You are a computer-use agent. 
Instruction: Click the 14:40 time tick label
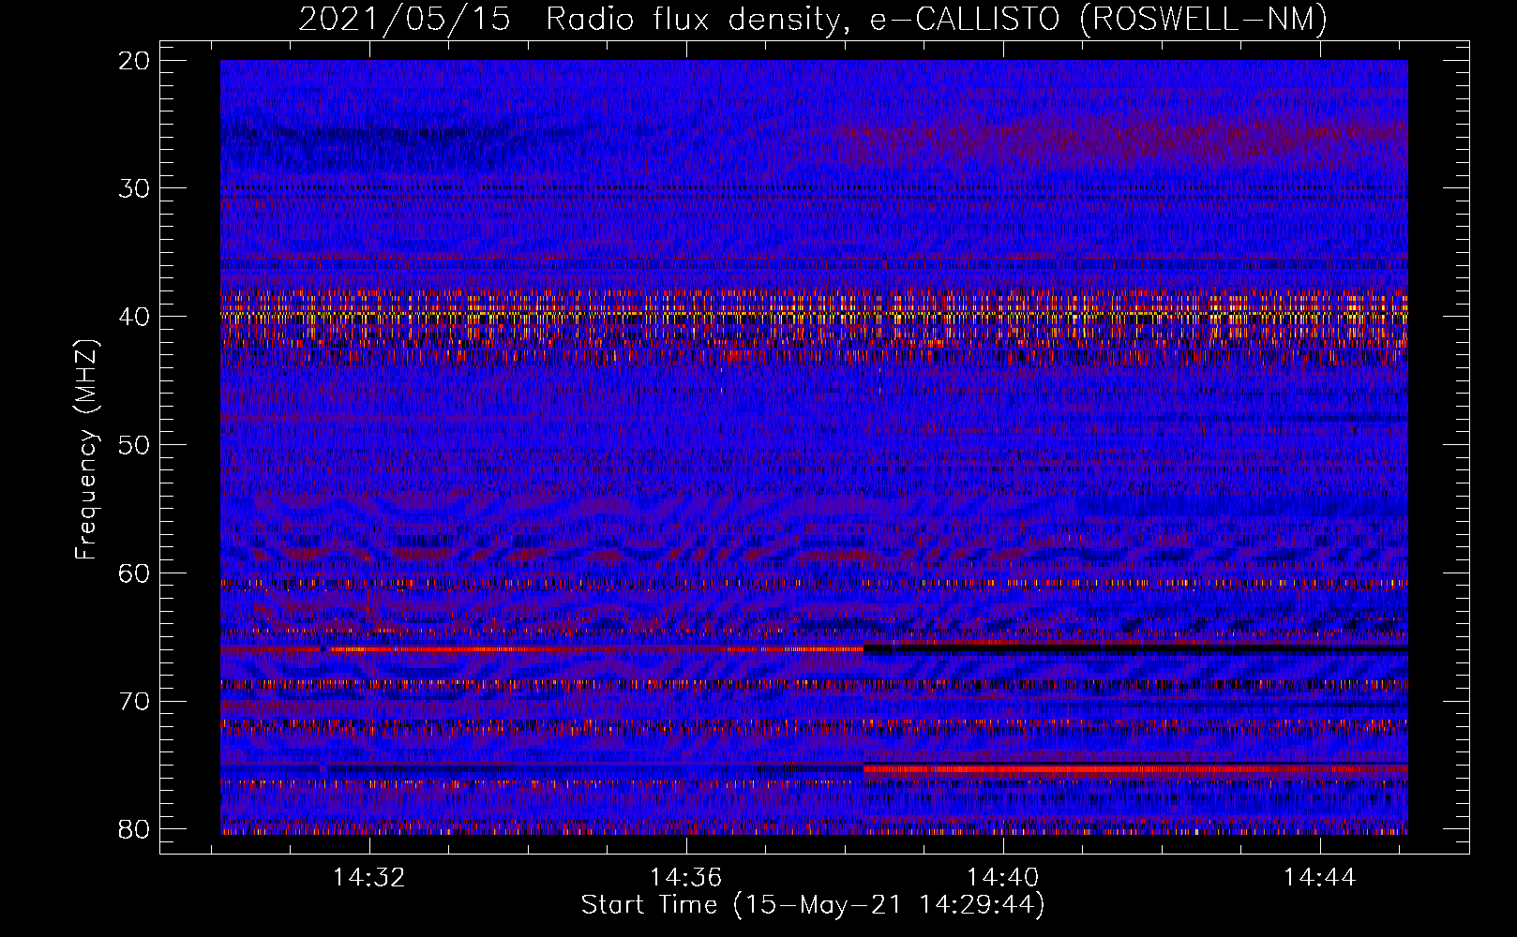[1003, 878]
